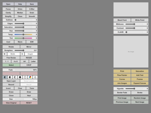Click the Trans button
151x113 pixels.
click(x=32, y=88)
